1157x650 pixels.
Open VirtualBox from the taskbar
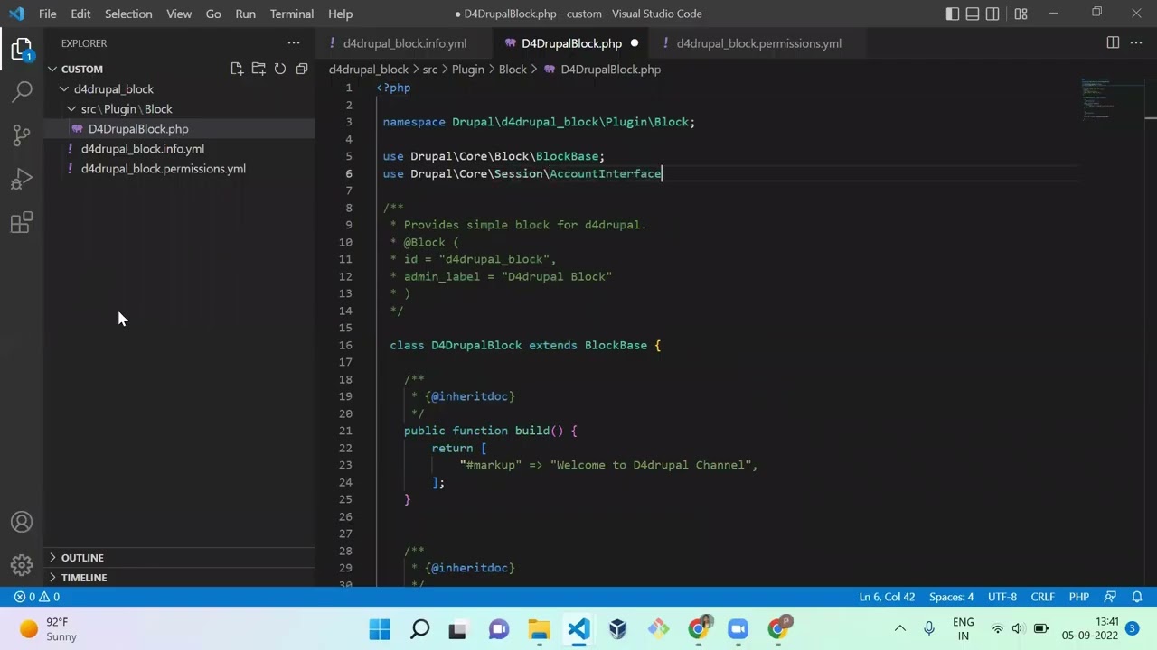(x=618, y=629)
